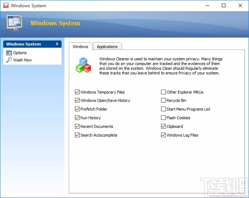Image resolution: width=249 pixels, height=198 pixels.
Task: Toggle Windows Open/Save History checkbox
Action: click(x=77, y=100)
